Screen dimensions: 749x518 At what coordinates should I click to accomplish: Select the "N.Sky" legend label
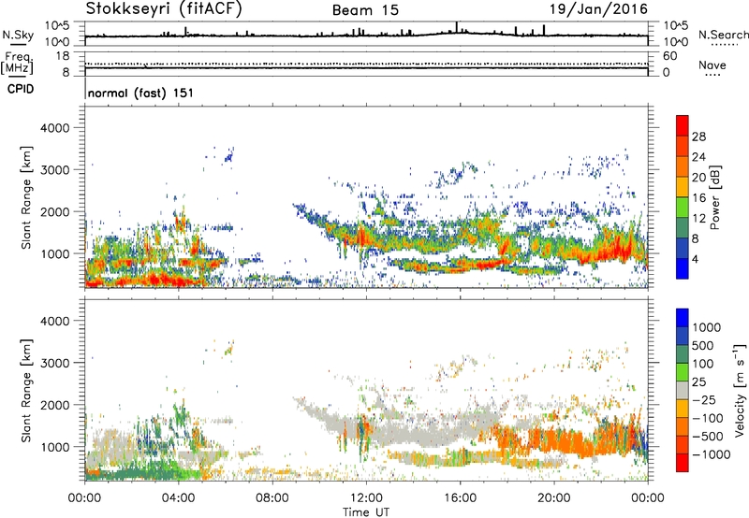(18, 35)
